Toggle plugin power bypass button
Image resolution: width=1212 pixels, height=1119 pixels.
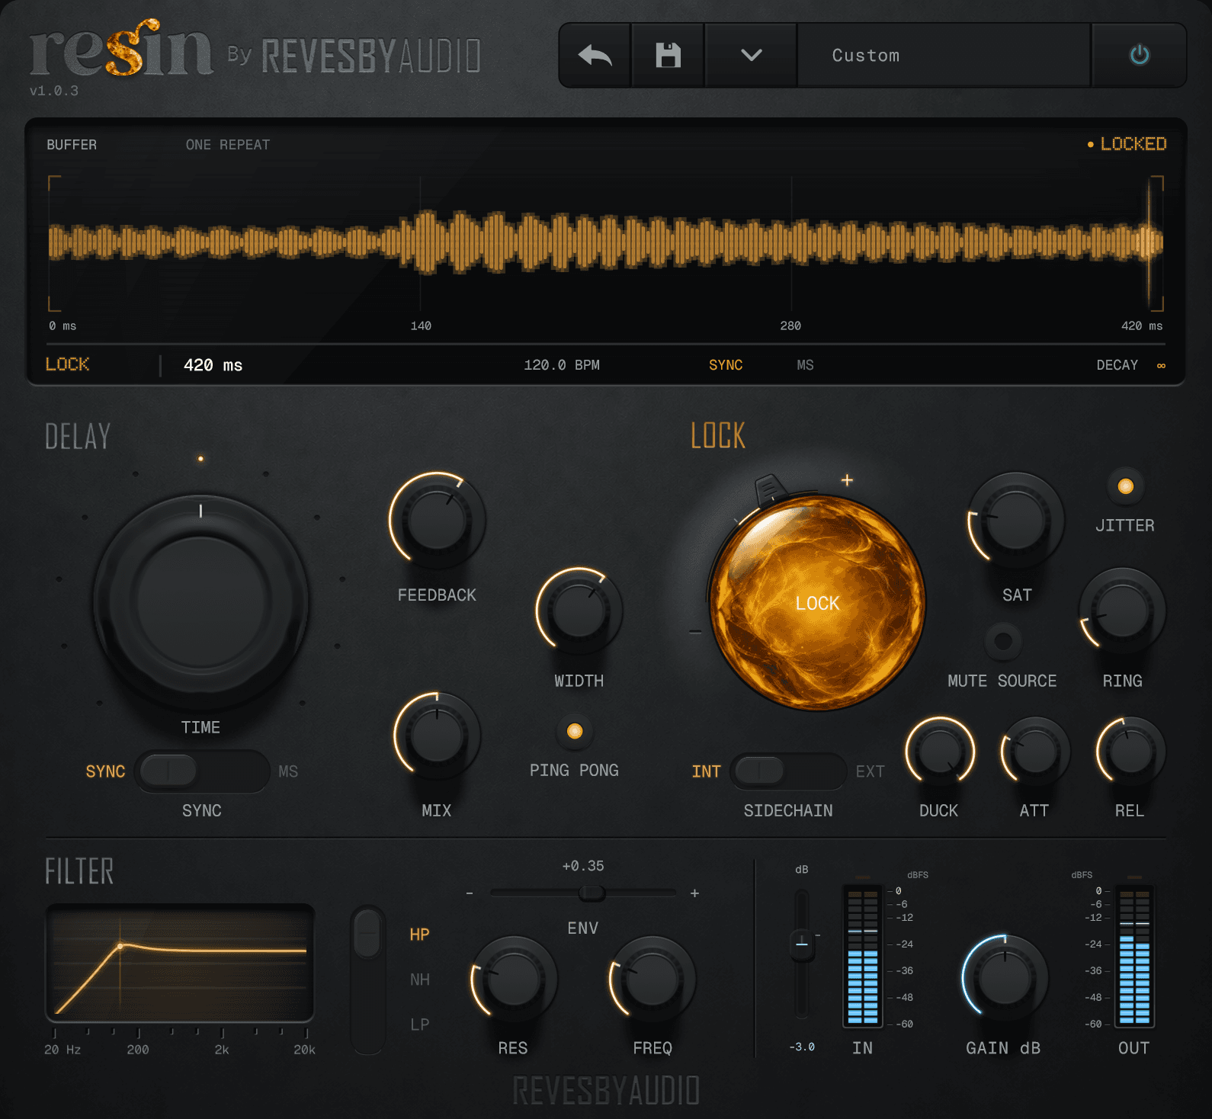(1140, 56)
